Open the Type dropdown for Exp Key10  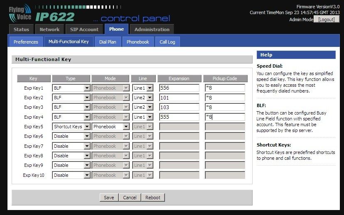click(71, 175)
